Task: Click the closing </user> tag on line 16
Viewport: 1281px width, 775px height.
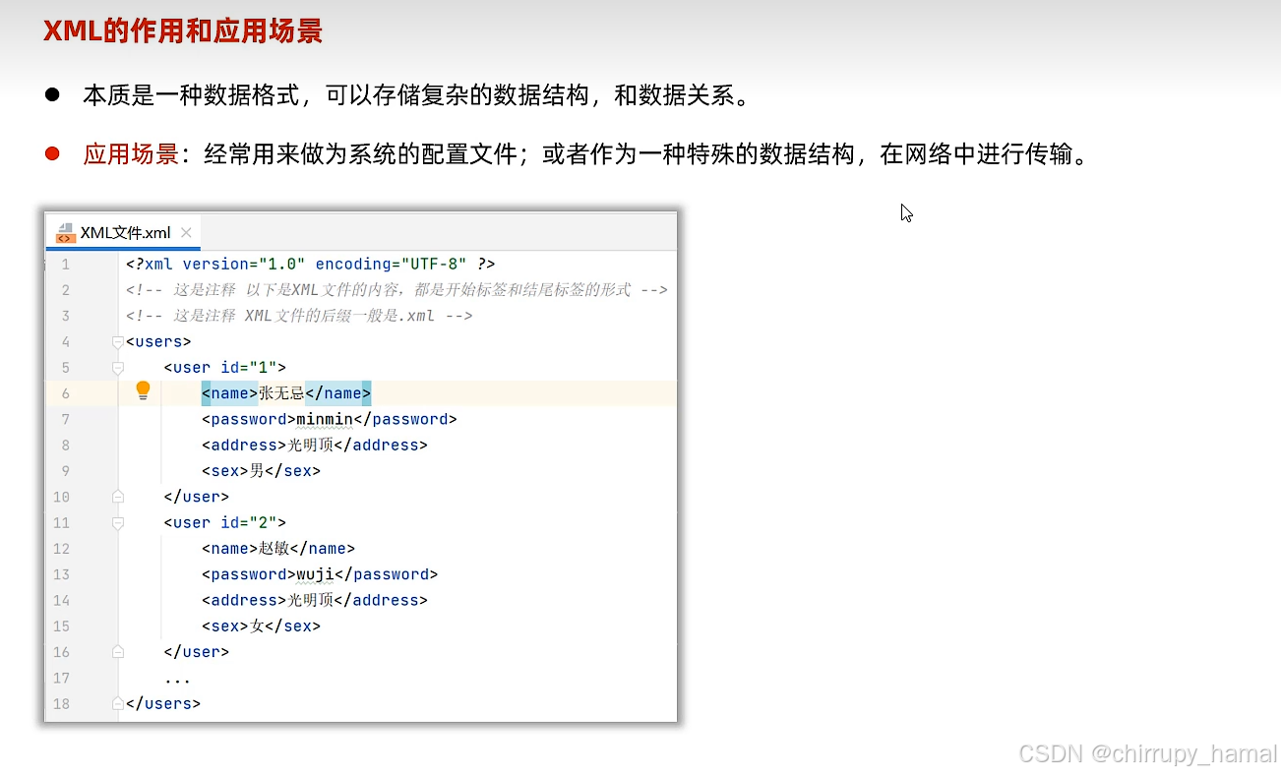Action: [197, 652]
